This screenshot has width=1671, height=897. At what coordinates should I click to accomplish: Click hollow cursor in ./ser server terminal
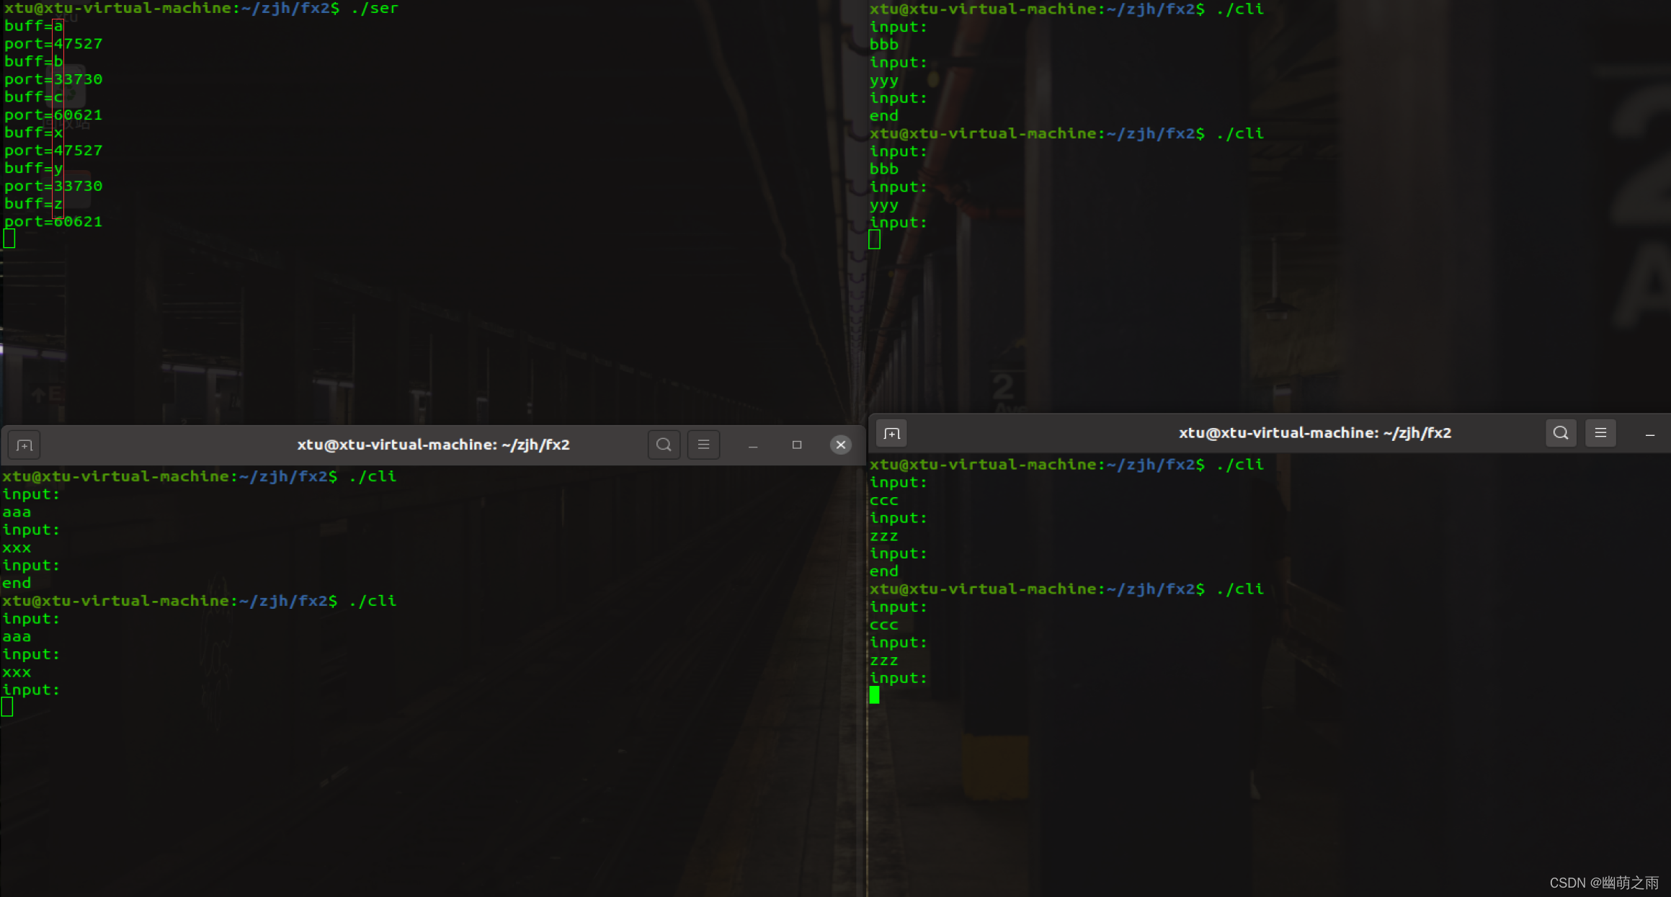click(9, 238)
